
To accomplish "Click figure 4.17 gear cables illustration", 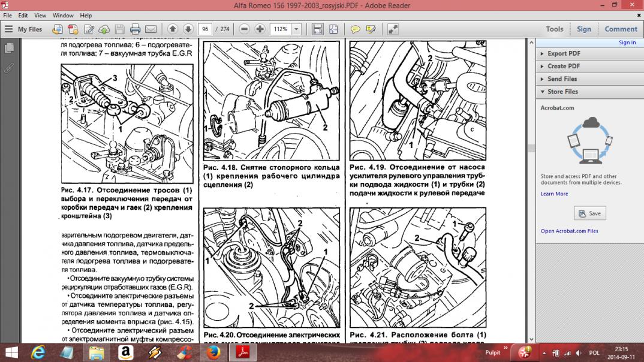I will [127, 123].
